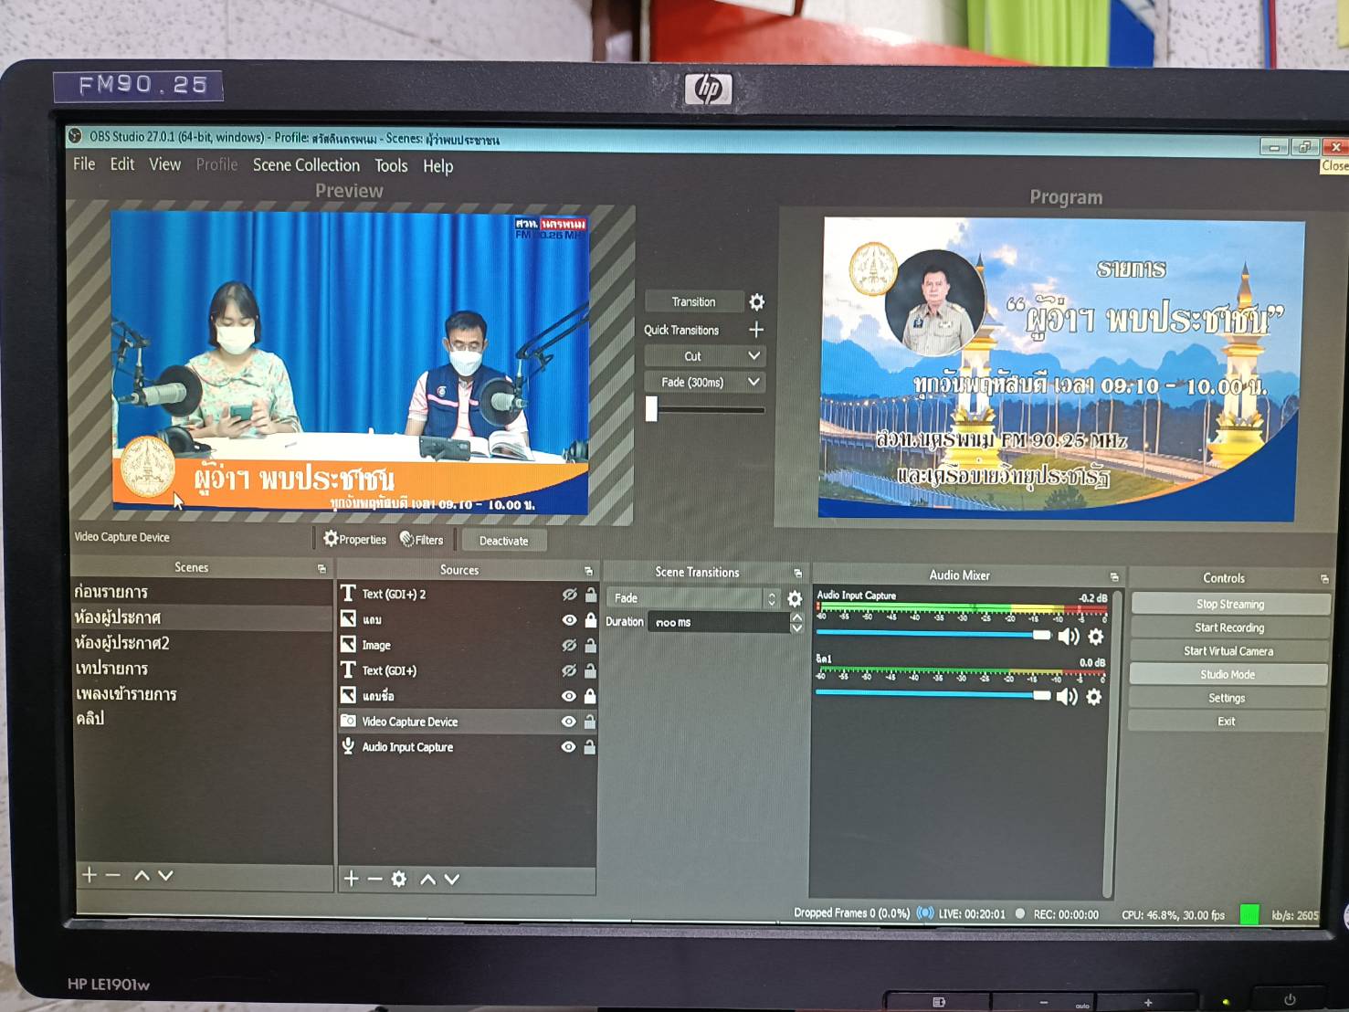This screenshot has height=1012, width=1349.
Task: Show the Image source
Action: 569,645
